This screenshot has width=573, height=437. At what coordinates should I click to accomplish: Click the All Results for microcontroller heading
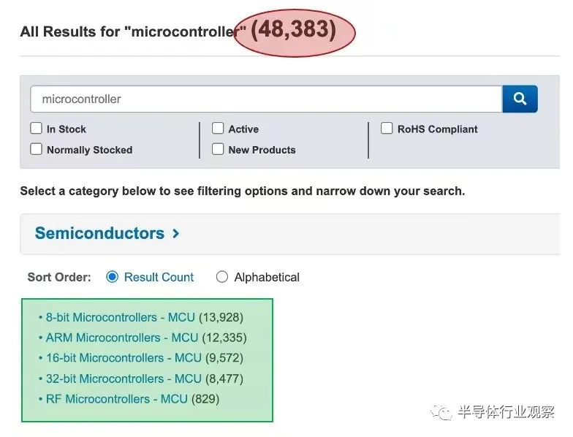click(x=133, y=32)
